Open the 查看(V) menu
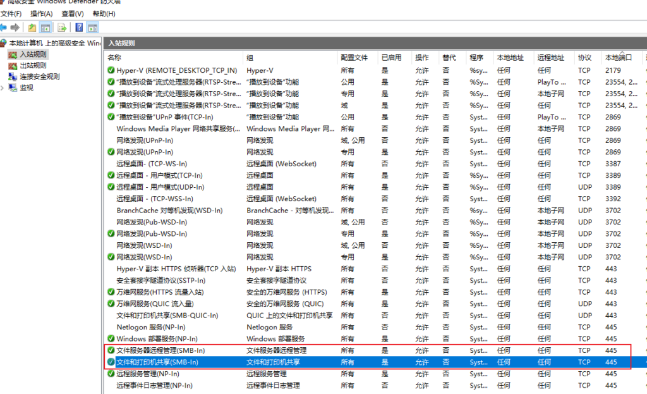Viewport: 647px width, 394px height. [73, 13]
